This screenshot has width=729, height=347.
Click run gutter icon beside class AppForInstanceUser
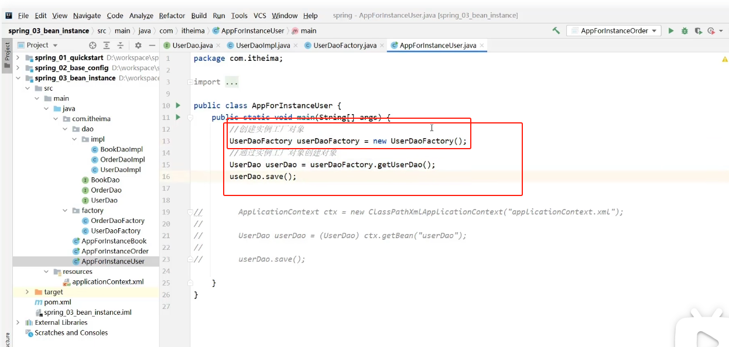(x=178, y=105)
